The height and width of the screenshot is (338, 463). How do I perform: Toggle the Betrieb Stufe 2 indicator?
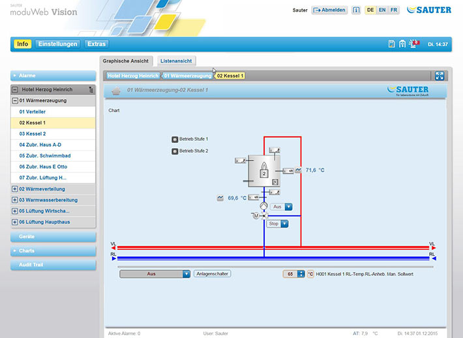pyautogui.click(x=174, y=151)
